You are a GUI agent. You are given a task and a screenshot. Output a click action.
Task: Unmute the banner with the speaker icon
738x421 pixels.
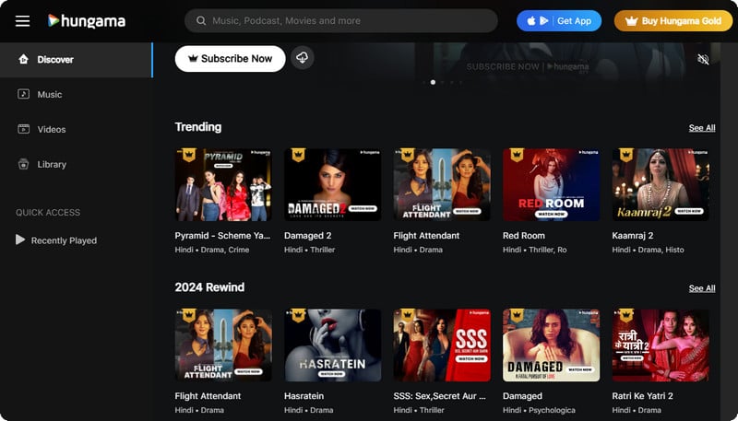(x=703, y=59)
